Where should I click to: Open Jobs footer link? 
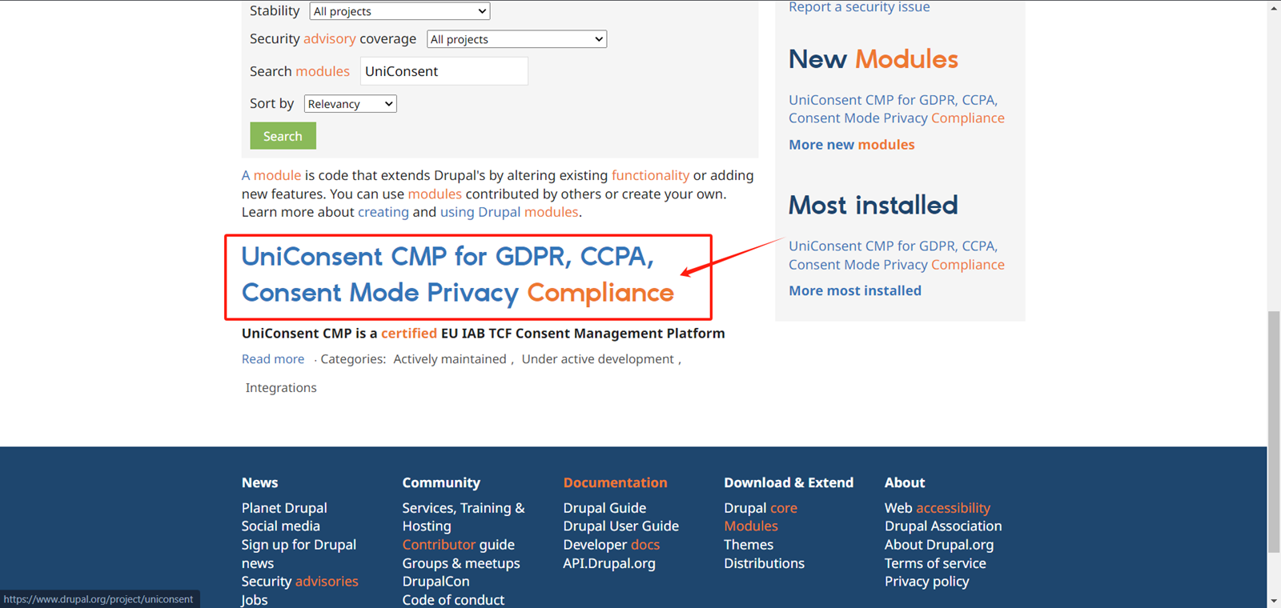[x=255, y=600]
